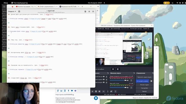
Task: Toggle visibility of first OBS source
Action: tap(104, 77)
